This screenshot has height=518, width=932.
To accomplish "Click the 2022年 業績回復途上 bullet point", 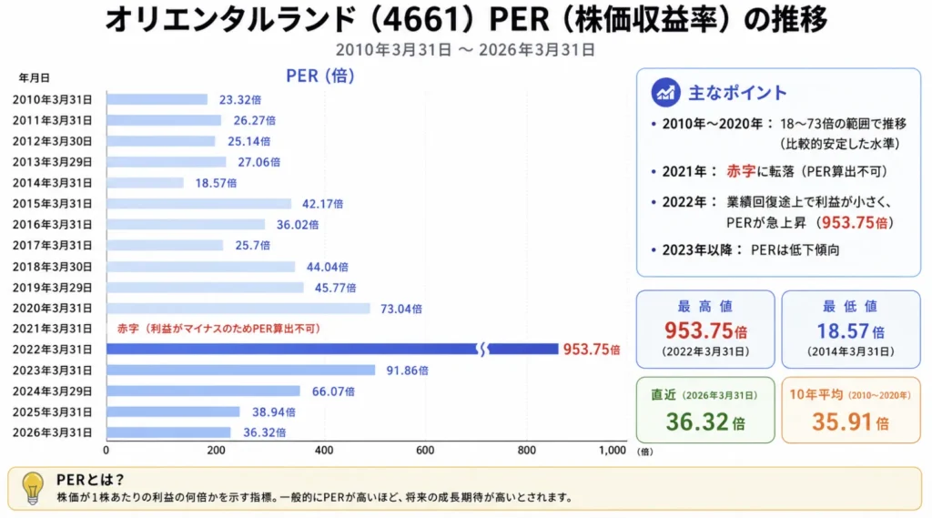I will [774, 212].
